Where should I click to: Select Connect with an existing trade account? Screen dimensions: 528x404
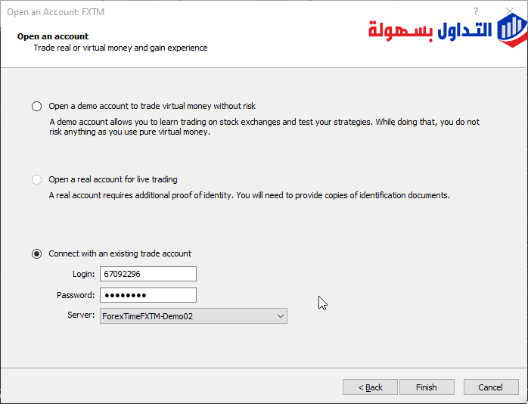pyautogui.click(x=37, y=254)
